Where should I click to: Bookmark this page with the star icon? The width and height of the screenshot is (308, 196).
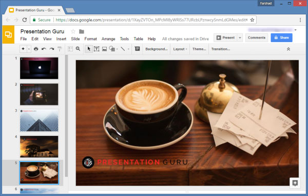252,20
